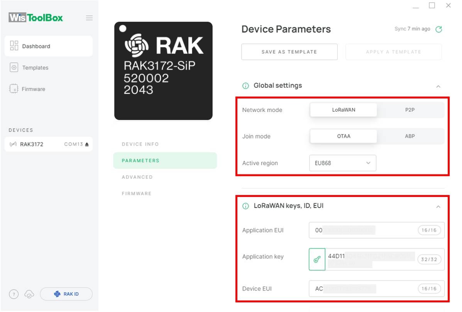Click the Application key 32/32 counter badge
The width and height of the screenshot is (462, 312).
click(429, 259)
